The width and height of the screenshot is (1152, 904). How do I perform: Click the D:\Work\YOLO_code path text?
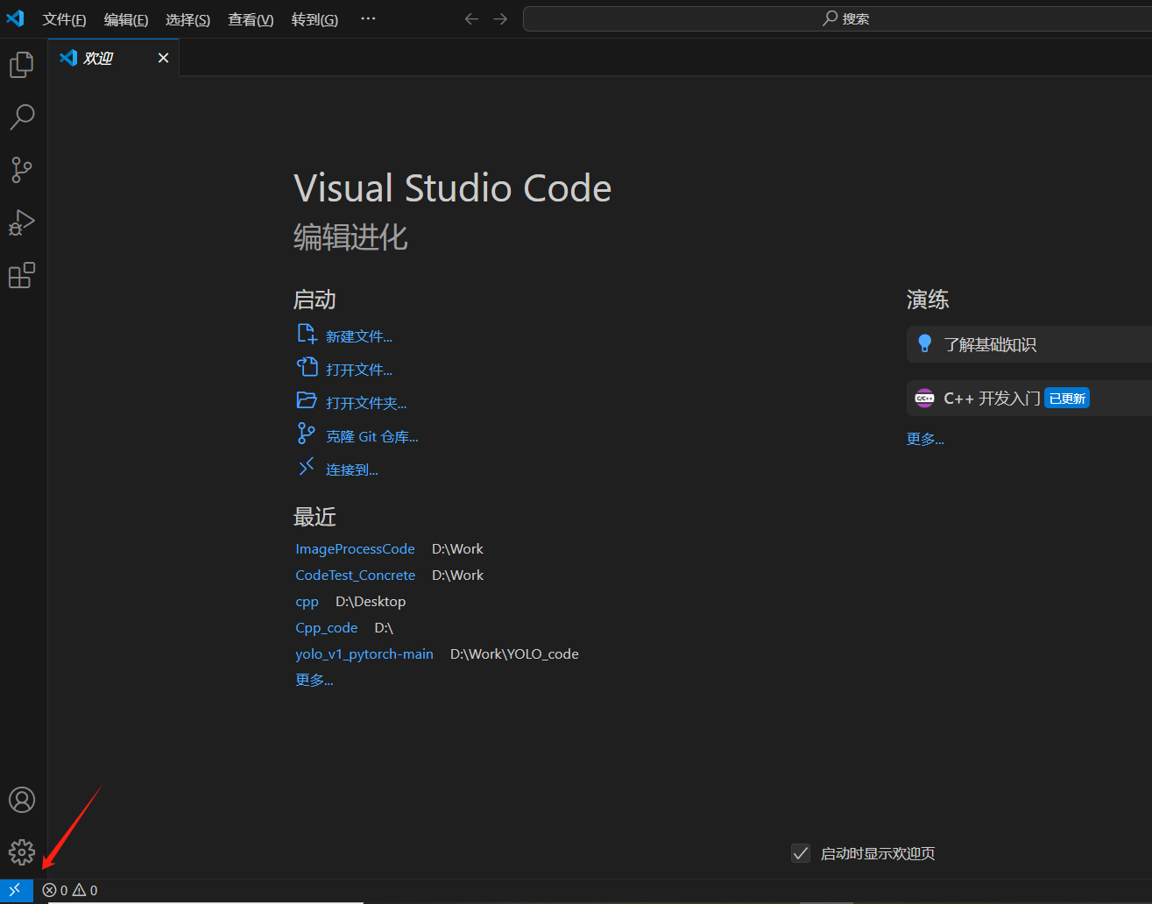[514, 654]
